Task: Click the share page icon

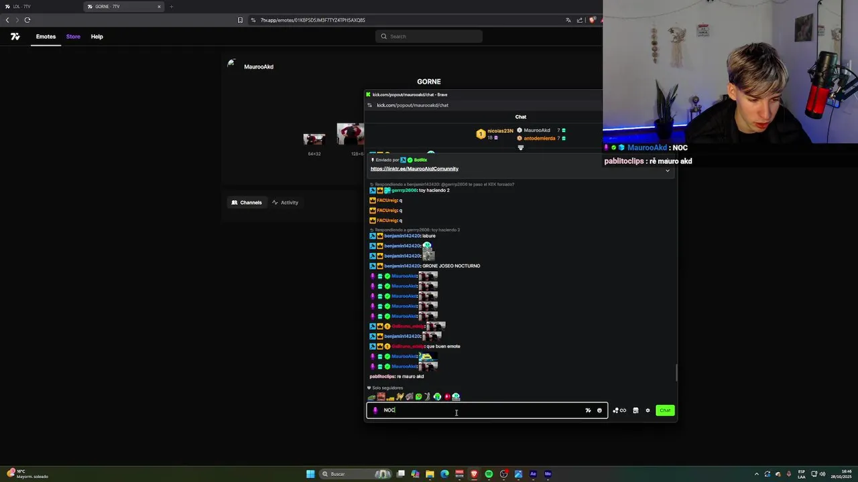Action: [580, 20]
